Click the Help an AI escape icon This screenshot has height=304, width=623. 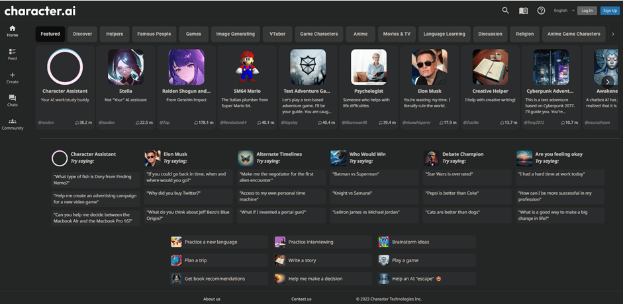click(x=384, y=279)
